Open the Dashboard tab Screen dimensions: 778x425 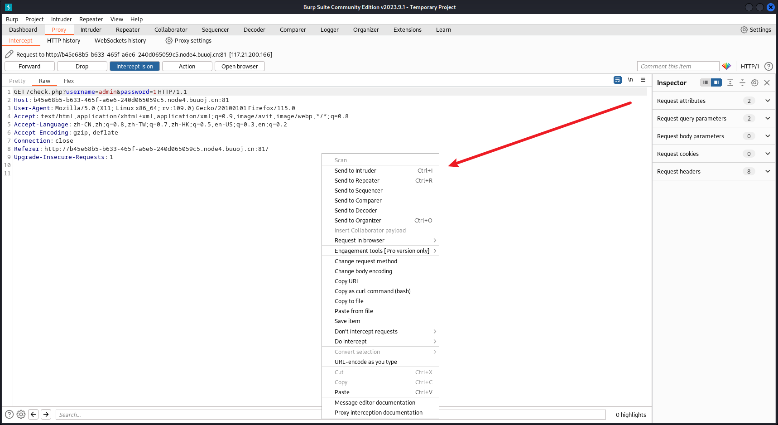pos(23,29)
